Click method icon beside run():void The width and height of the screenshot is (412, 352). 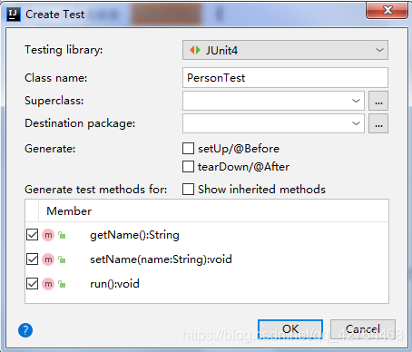48,284
